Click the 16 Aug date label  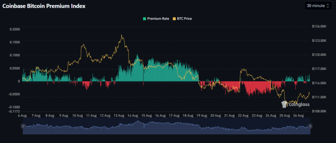[160, 116]
